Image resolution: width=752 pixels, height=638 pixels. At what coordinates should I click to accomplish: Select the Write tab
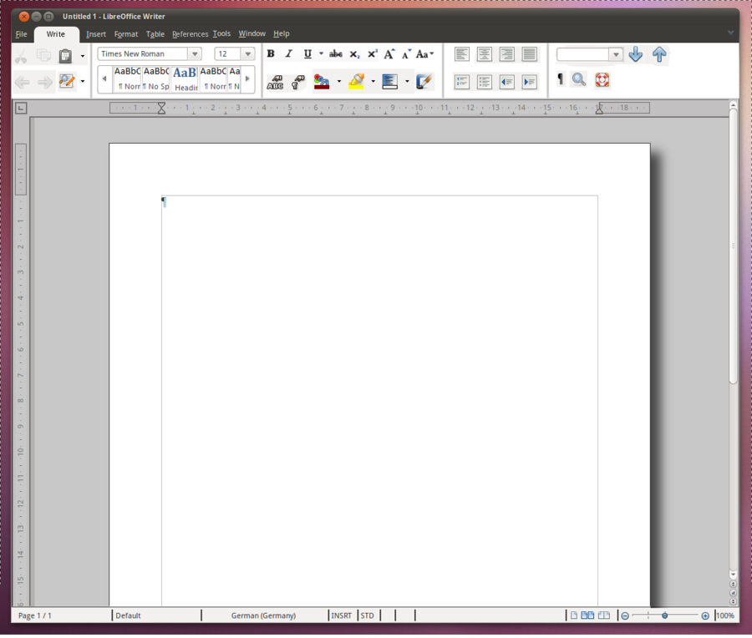click(x=56, y=34)
